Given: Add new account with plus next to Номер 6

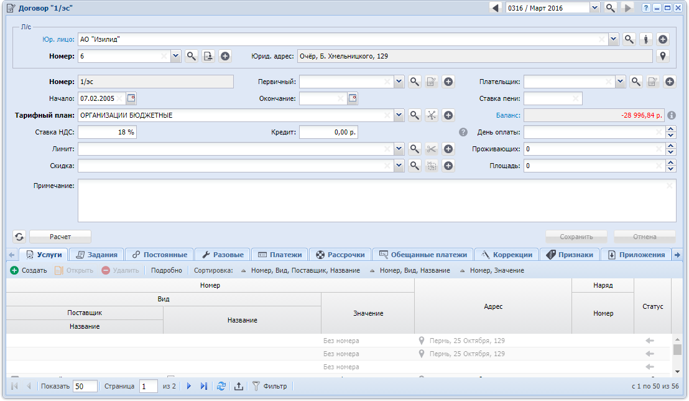Looking at the screenshot, I should point(225,56).
